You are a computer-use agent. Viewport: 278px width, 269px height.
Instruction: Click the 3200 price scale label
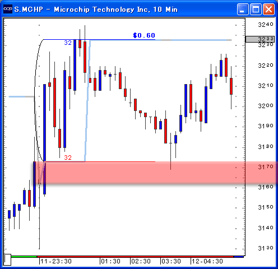266,106
